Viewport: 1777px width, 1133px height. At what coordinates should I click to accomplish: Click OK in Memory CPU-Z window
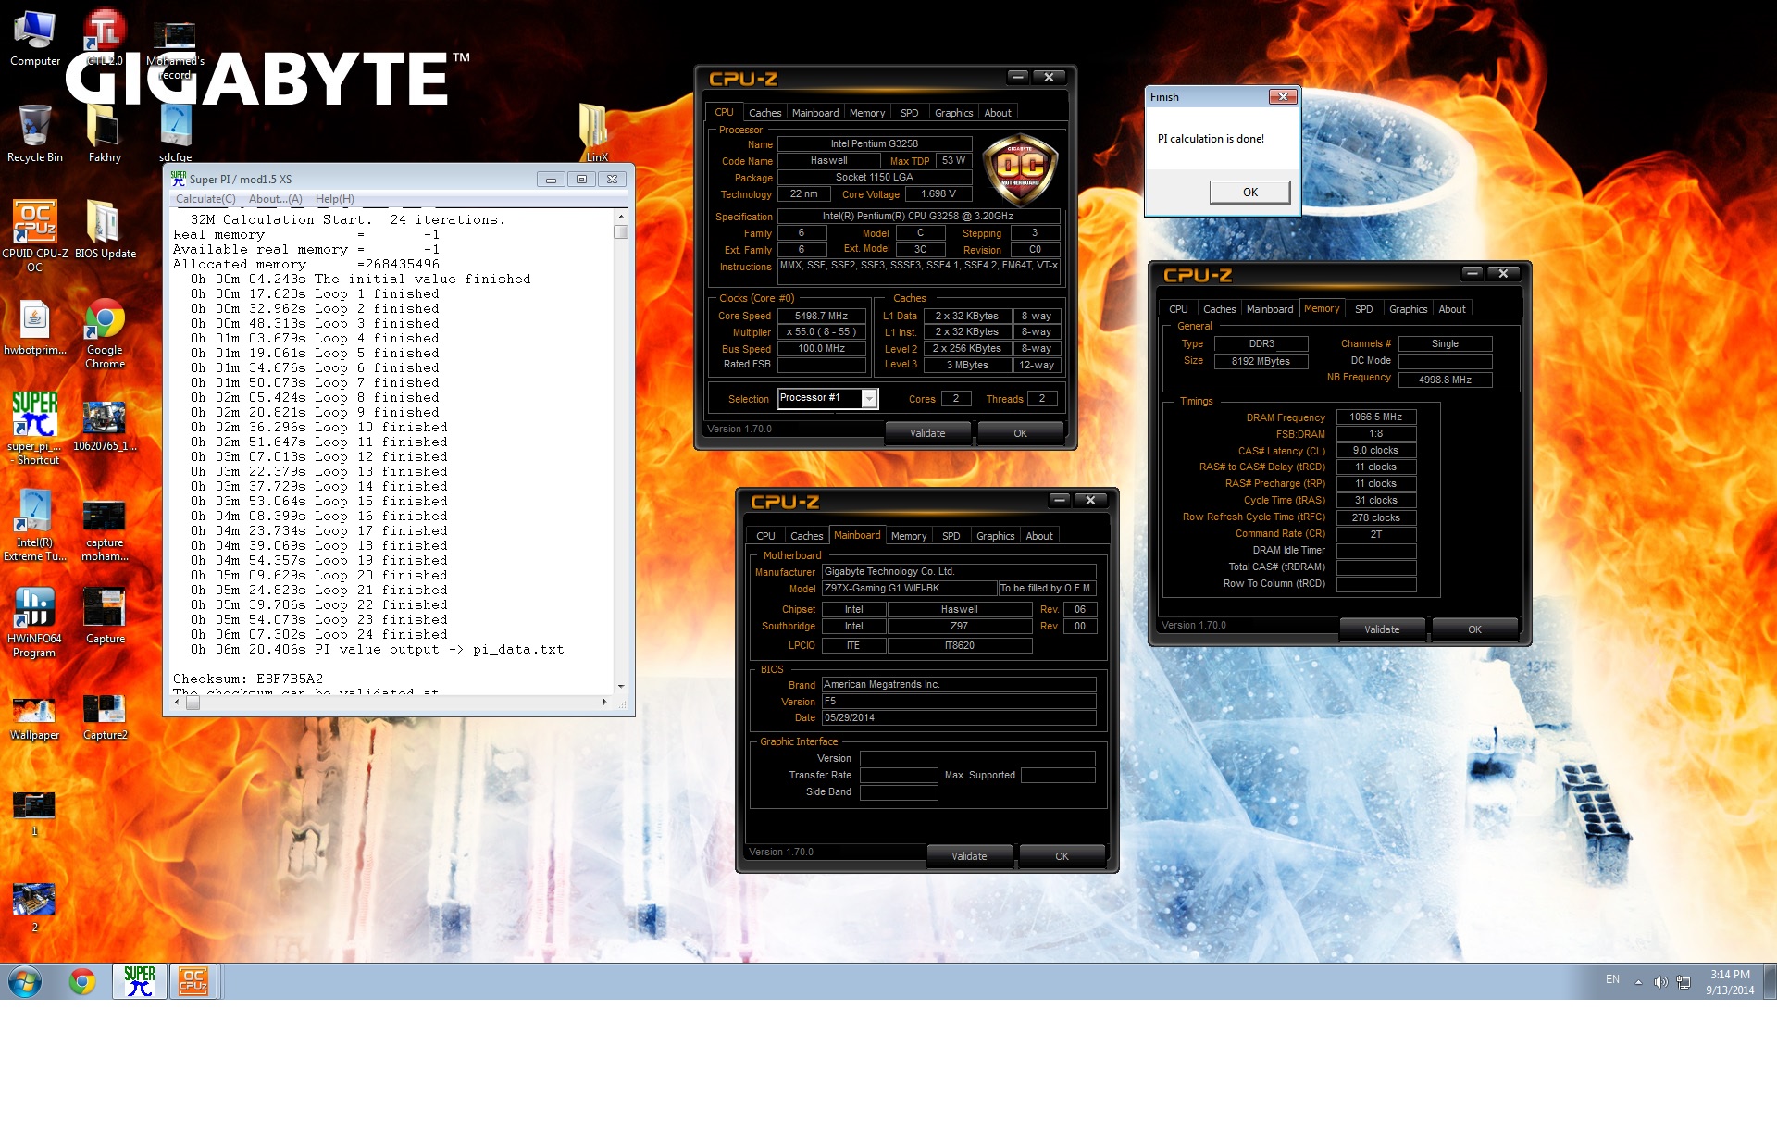tap(1474, 629)
